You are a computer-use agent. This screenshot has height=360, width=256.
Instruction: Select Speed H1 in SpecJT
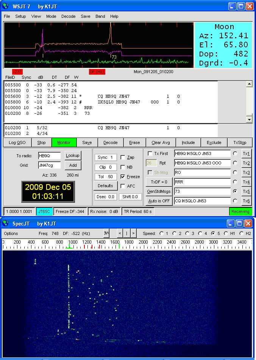coord(226,233)
